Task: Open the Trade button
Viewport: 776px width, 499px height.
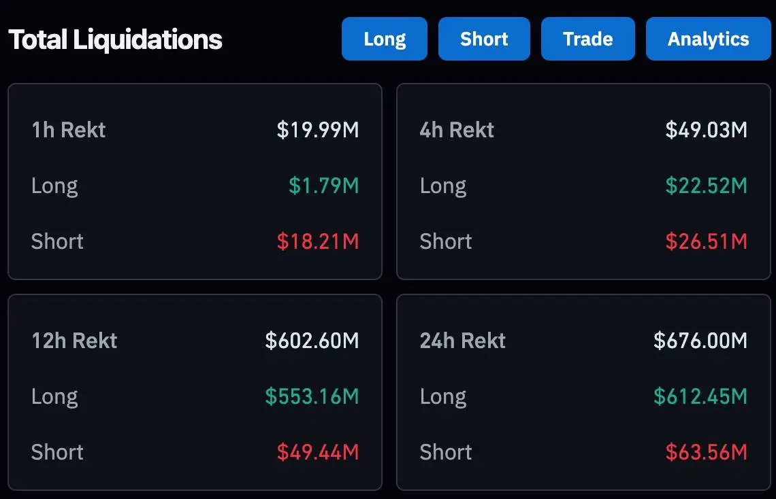Action: tap(587, 39)
